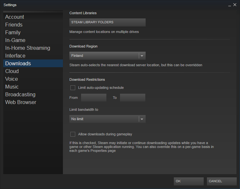Image resolution: width=240 pixels, height=189 pixels.
Task: Open the Account settings section
Action: 33,17
